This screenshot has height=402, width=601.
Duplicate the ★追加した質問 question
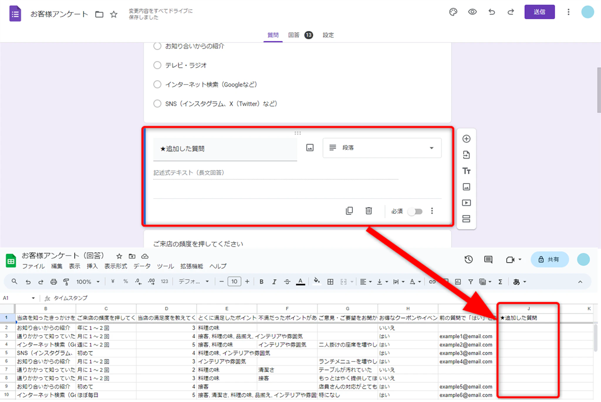click(349, 211)
